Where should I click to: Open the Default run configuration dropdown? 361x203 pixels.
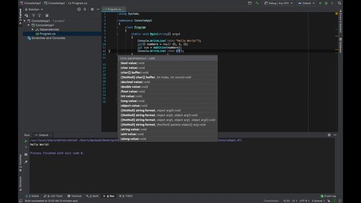[x=306, y=3]
